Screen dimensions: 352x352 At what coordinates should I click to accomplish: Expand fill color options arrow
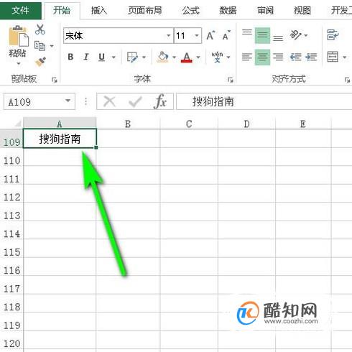[174, 57]
